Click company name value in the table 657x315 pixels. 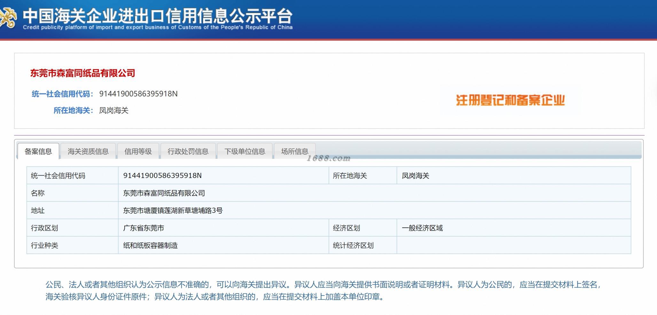(x=164, y=193)
